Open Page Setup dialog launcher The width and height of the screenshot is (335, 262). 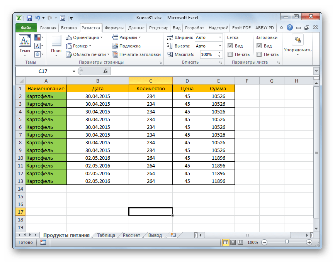160,62
